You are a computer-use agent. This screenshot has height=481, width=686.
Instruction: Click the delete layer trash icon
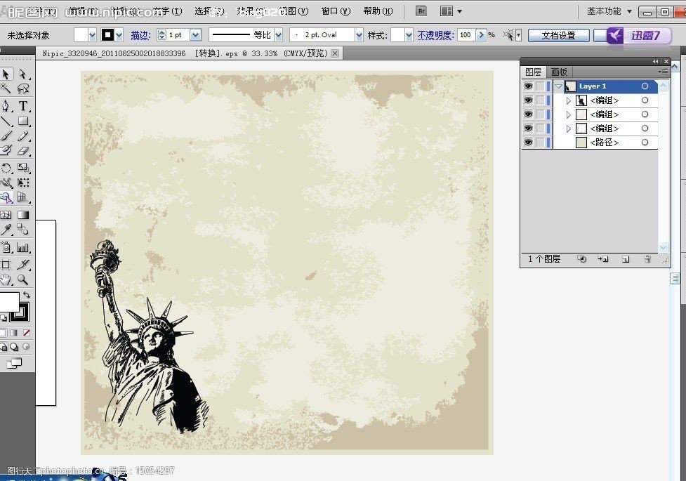point(647,259)
